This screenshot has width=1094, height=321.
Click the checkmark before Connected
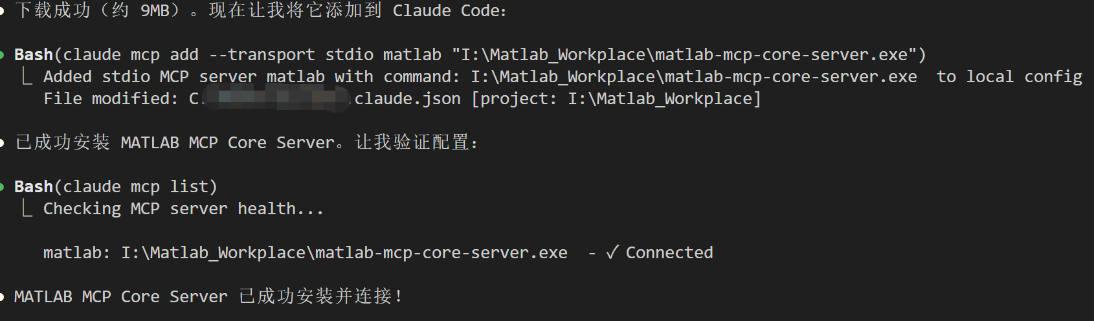pos(612,252)
